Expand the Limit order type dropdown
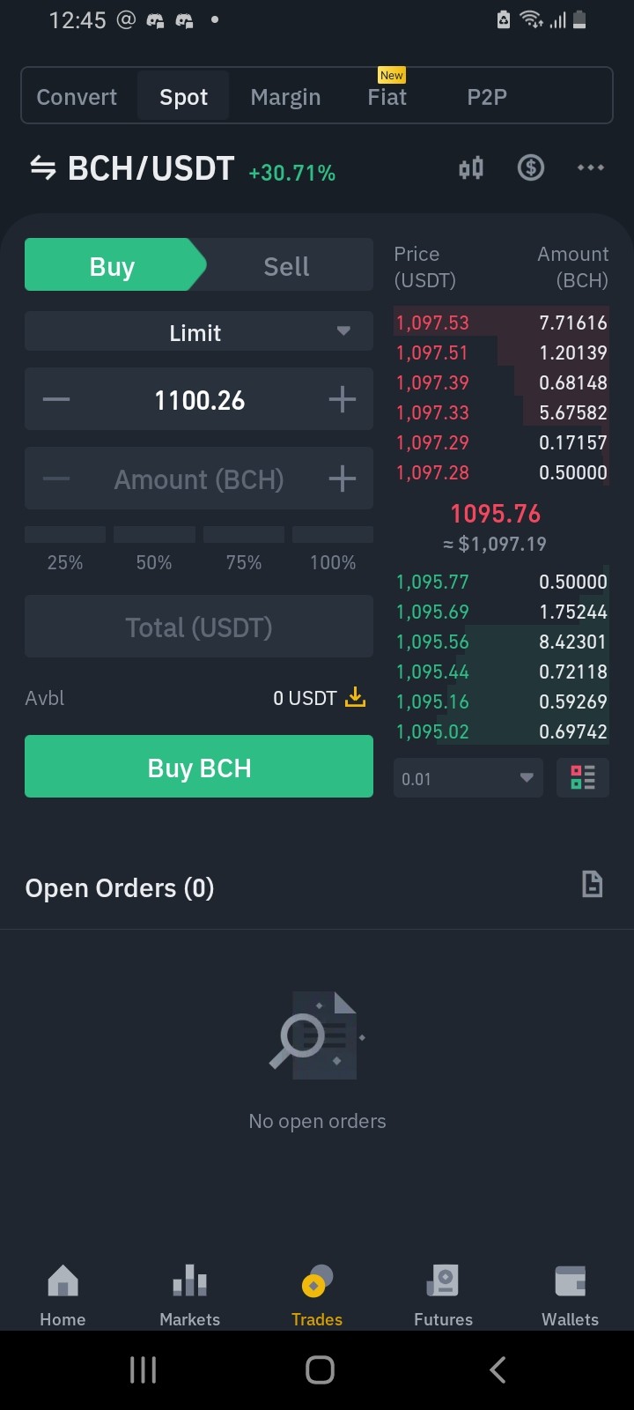 point(199,332)
